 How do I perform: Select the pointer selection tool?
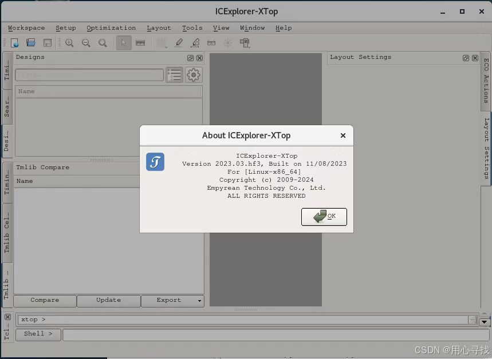click(x=124, y=43)
